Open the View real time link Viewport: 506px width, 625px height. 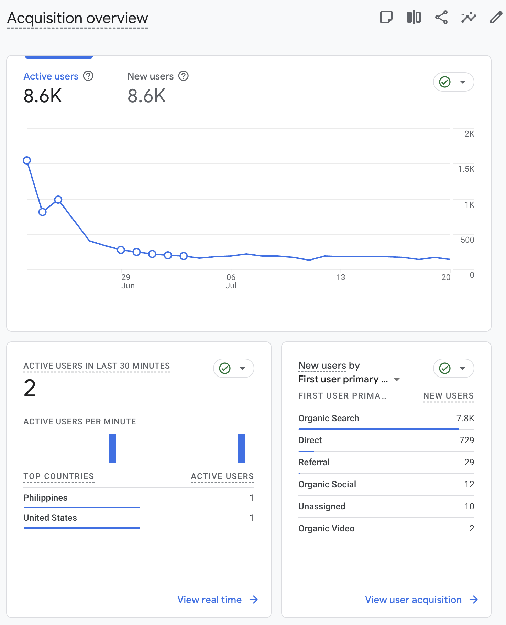pyautogui.click(x=209, y=600)
